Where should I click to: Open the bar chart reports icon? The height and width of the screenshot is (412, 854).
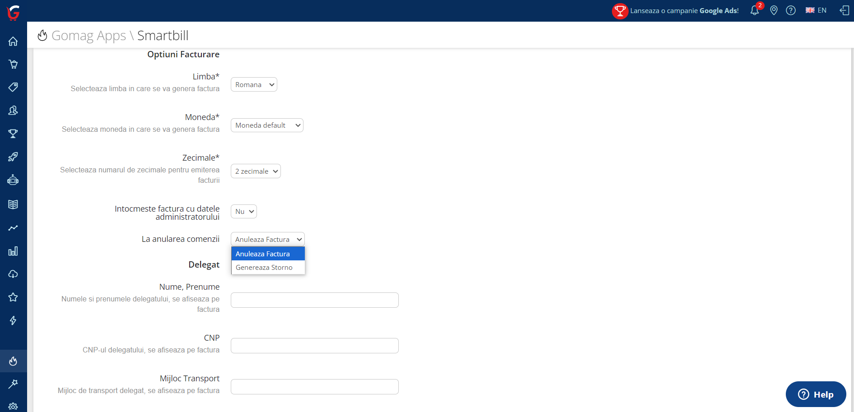(13, 251)
